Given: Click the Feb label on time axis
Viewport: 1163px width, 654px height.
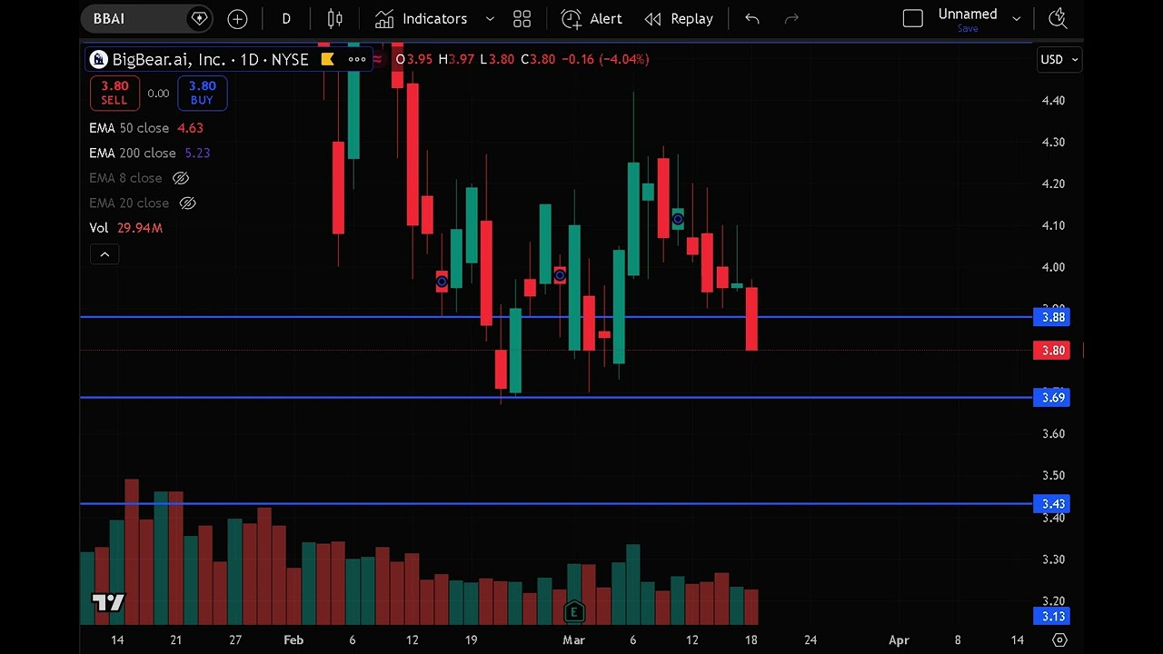Looking at the screenshot, I should pos(293,639).
